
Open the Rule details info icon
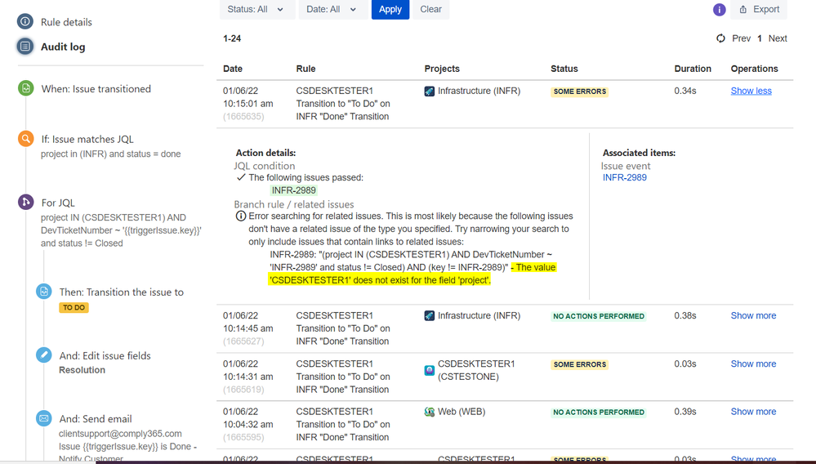click(25, 21)
